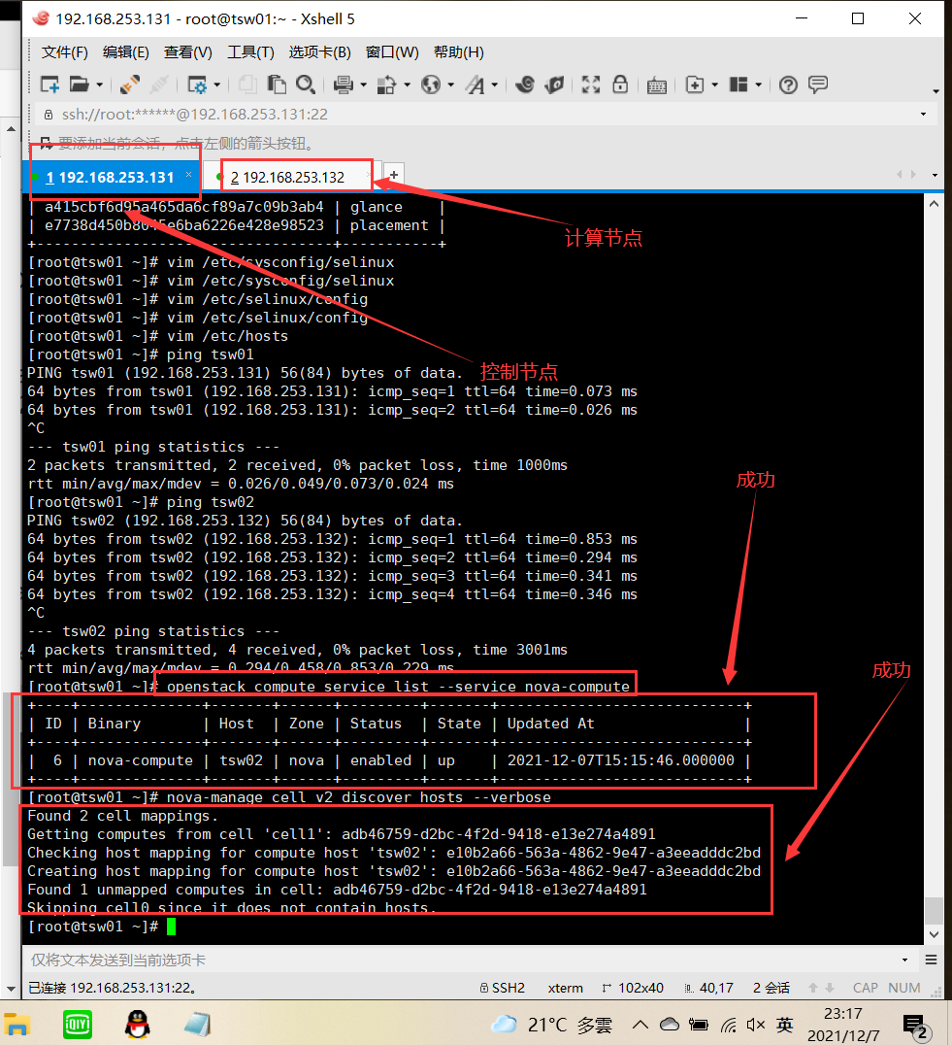Open File Explorer from taskbar
Screen dimensions: 952x1045
tap(16, 1025)
